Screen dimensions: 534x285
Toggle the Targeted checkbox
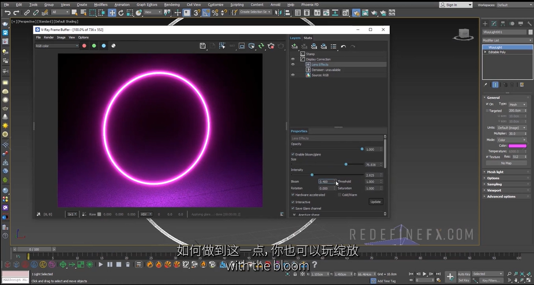pyautogui.click(x=487, y=111)
